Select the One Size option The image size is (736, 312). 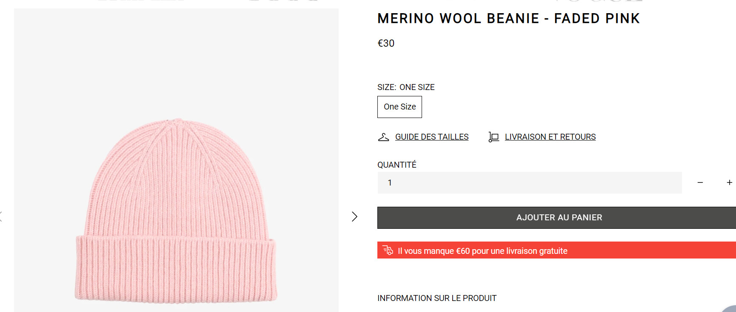click(x=399, y=107)
